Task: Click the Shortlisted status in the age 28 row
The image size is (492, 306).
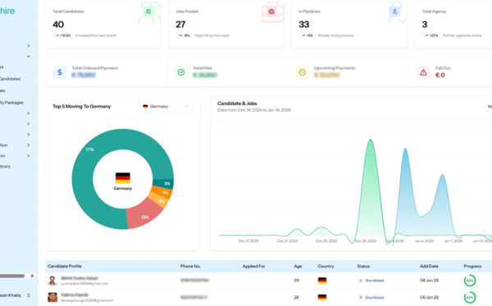Action: pyautogui.click(x=371, y=297)
